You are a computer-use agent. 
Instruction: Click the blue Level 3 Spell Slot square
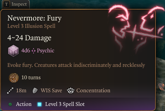tap(40, 104)
